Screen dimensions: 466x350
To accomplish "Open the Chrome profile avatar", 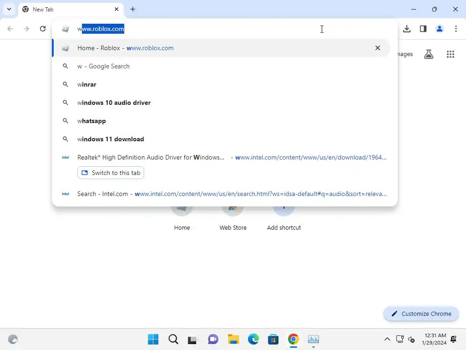I will [x=440, y=29].
